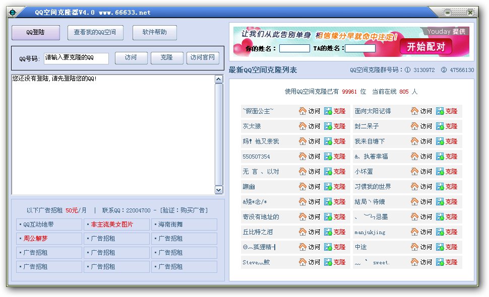The height and width of the screenshot is (297, 489).
Task: Click the clone save icon beside 中途
Action: (440, 247)
